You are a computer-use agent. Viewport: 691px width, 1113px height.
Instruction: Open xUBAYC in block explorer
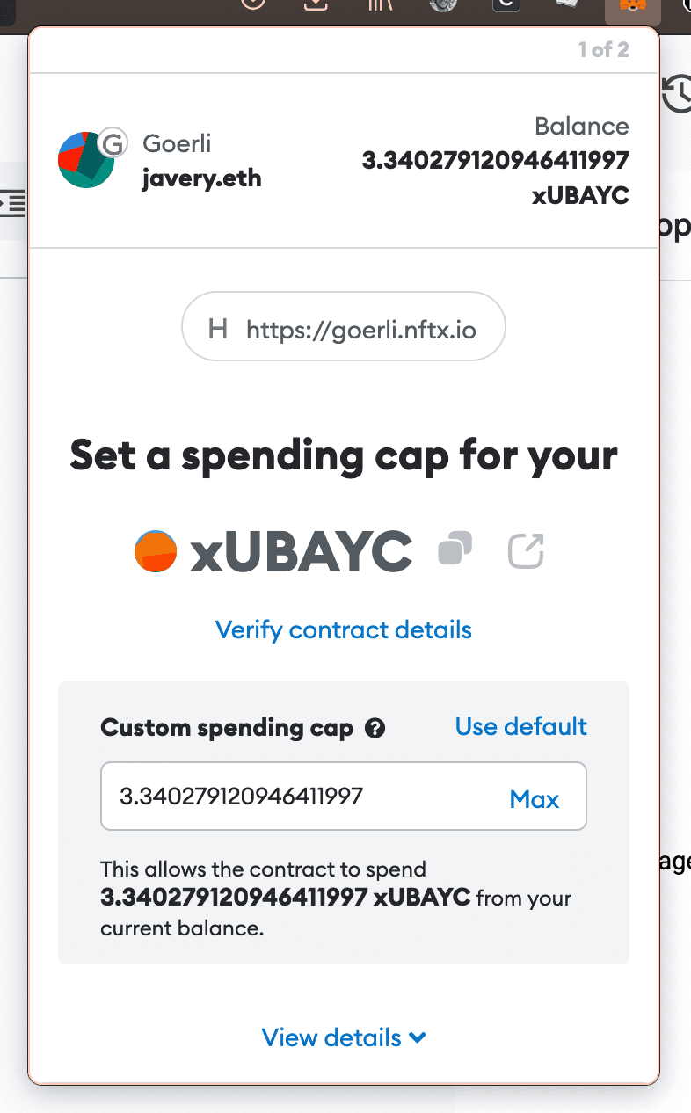(527, 551)
